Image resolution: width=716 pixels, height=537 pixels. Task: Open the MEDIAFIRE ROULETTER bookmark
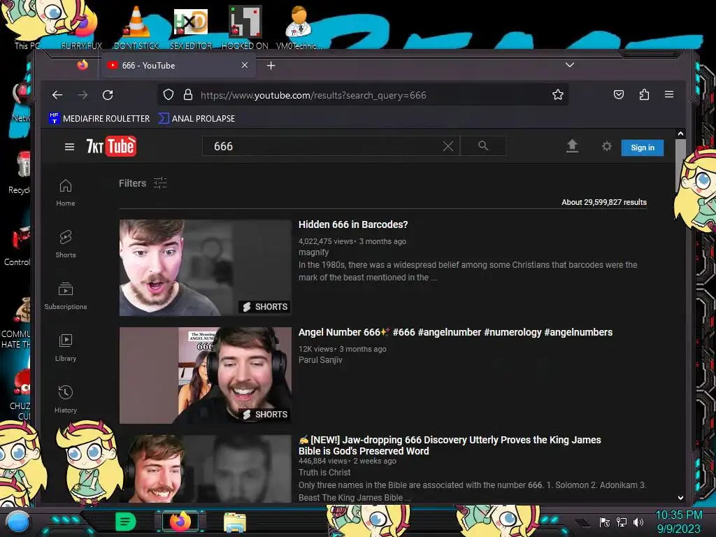click(x=99, y=118)
